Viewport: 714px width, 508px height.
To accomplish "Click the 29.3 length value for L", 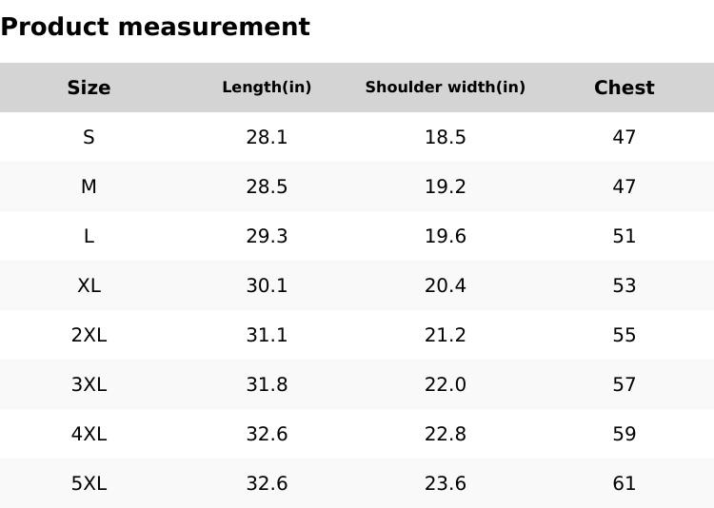I will pyautogui.click(x=267, y=236).
